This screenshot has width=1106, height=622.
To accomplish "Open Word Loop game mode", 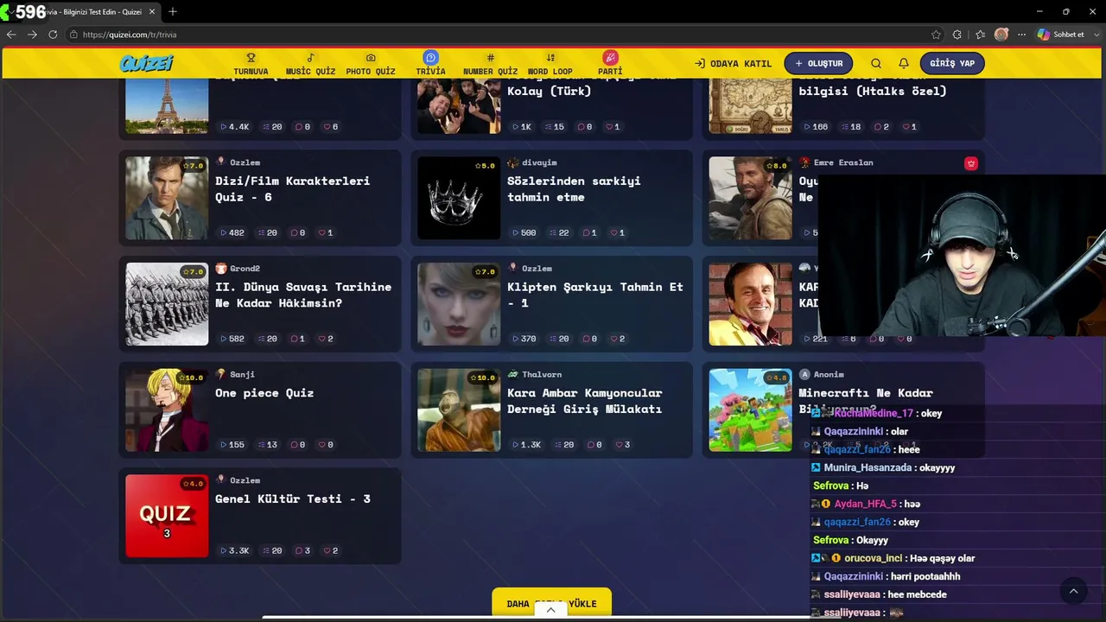I will (550, 64).
